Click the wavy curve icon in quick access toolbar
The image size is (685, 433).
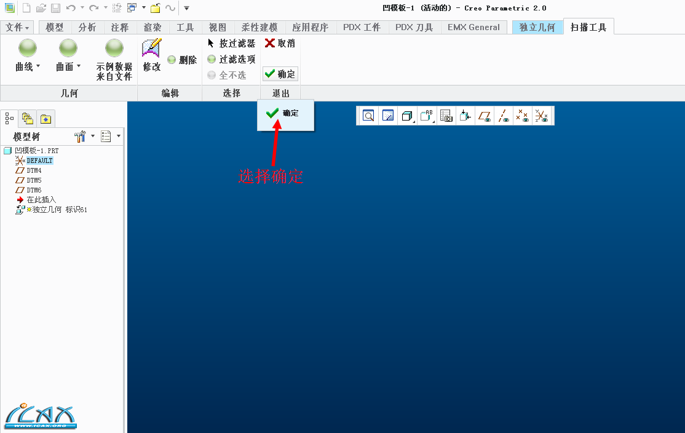[x=170, y=8]
